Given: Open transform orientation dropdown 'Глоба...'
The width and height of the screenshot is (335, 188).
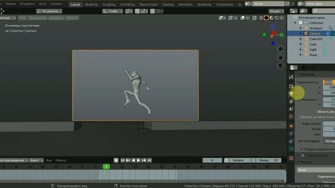Looking at the screenshot, I should 113,11.
